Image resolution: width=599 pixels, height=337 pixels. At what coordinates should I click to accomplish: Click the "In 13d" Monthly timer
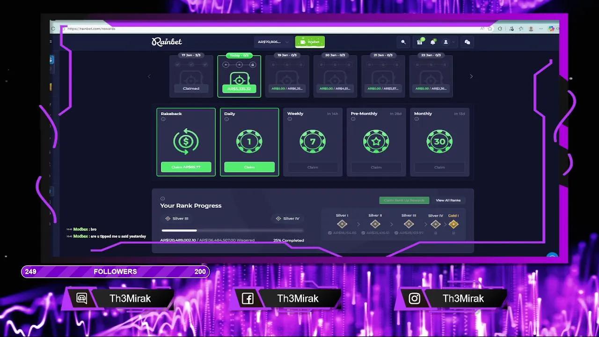click(460, 114)
